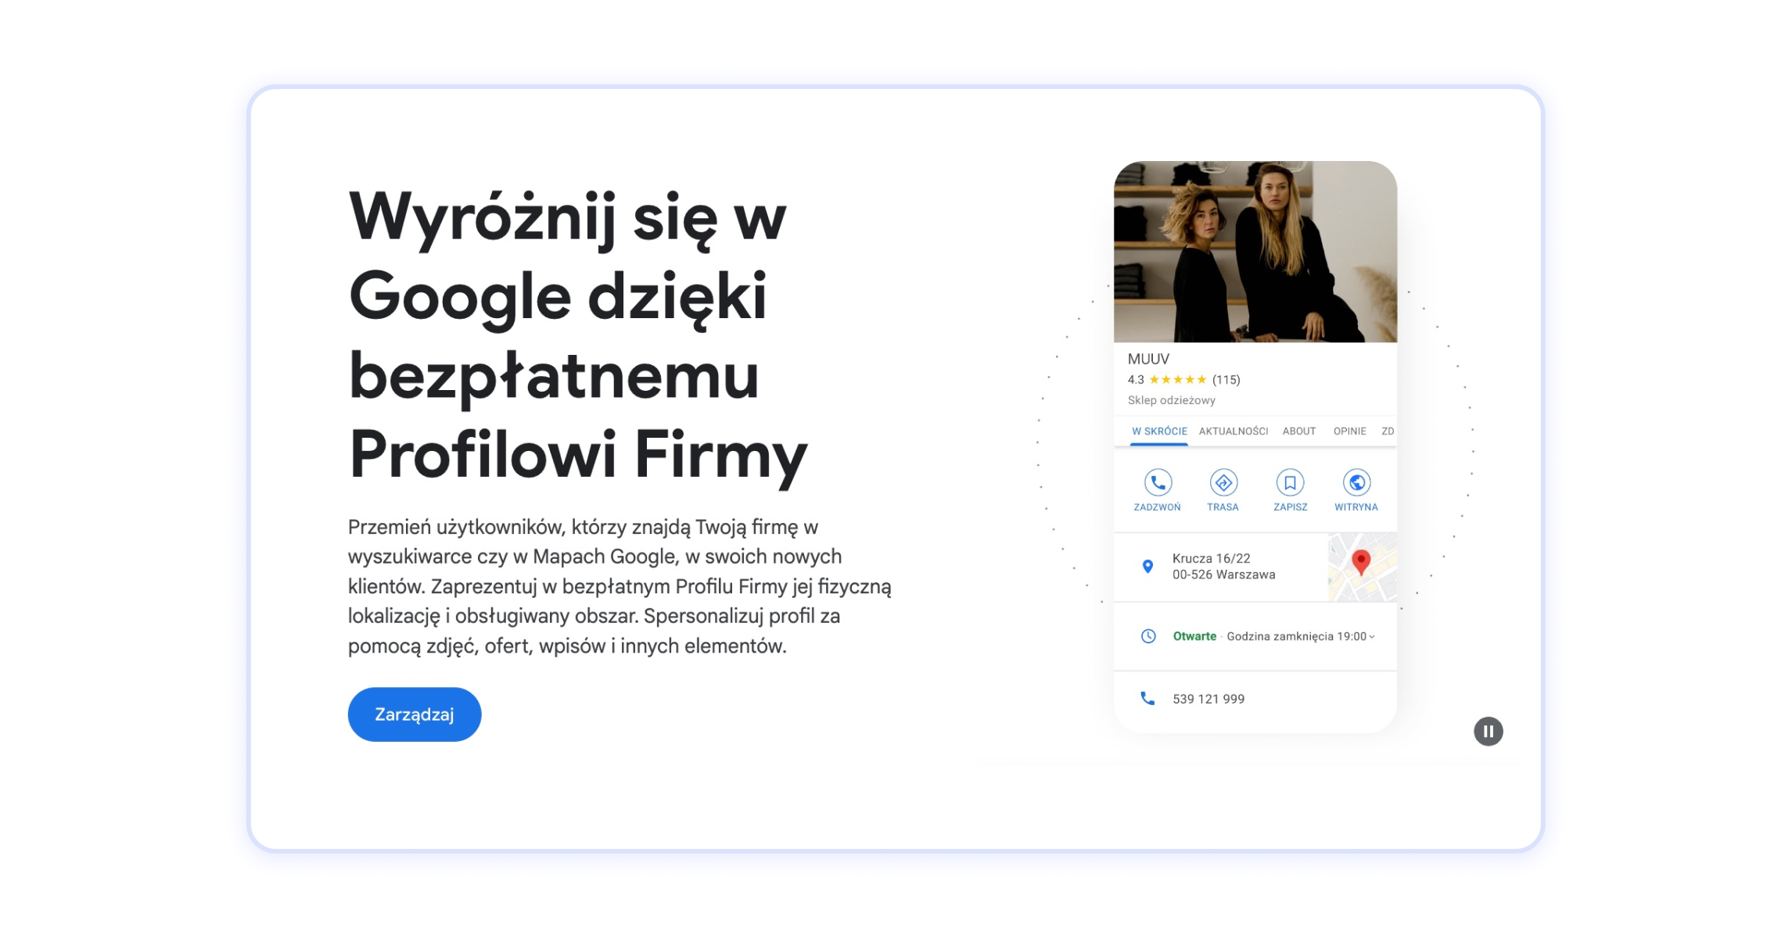The width and height of the screenshot is (1792, 938).
Task: Pause the animation with the pause control
Action: (1489, 730)
